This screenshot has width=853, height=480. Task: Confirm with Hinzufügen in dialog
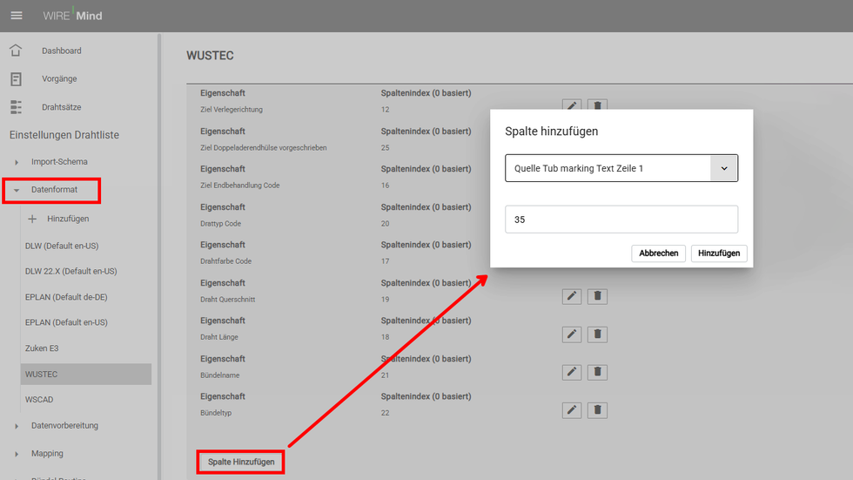pos(719,253)
